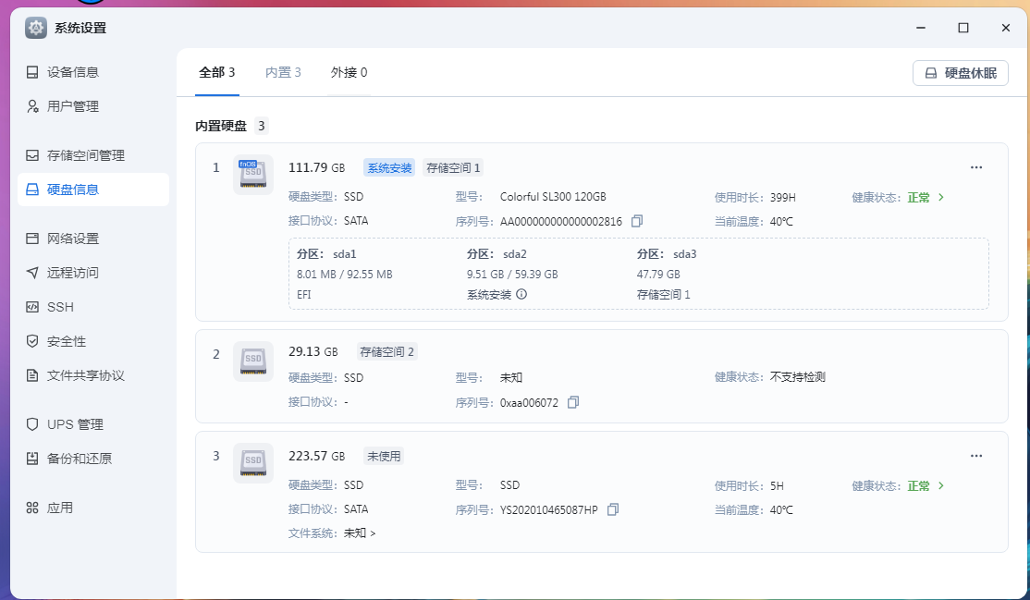Copy serial number YS202010465087HP
1030x600 pixels.
tap(613, 509)
